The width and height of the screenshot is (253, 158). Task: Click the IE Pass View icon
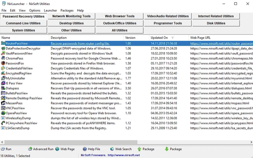(x=3, y=83)
